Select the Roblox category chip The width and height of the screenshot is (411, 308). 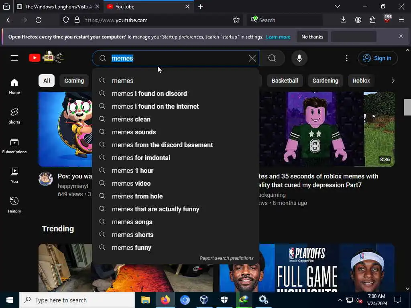[361, 81]
